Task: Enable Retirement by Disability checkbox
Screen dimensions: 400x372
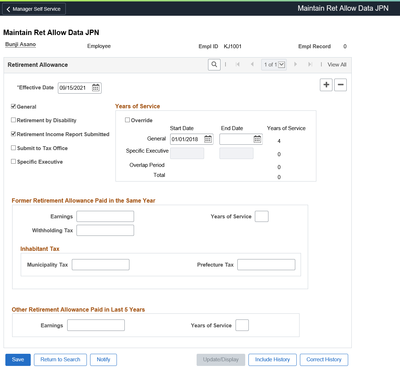Action: [x=13, y=120]
